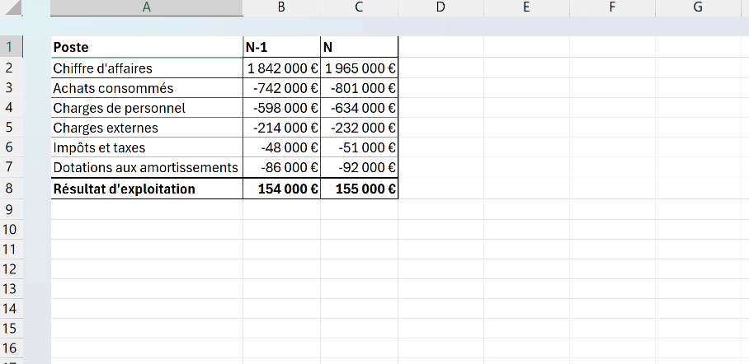Select row 2 header
This screenshot has height=364, width=749.
11,68
